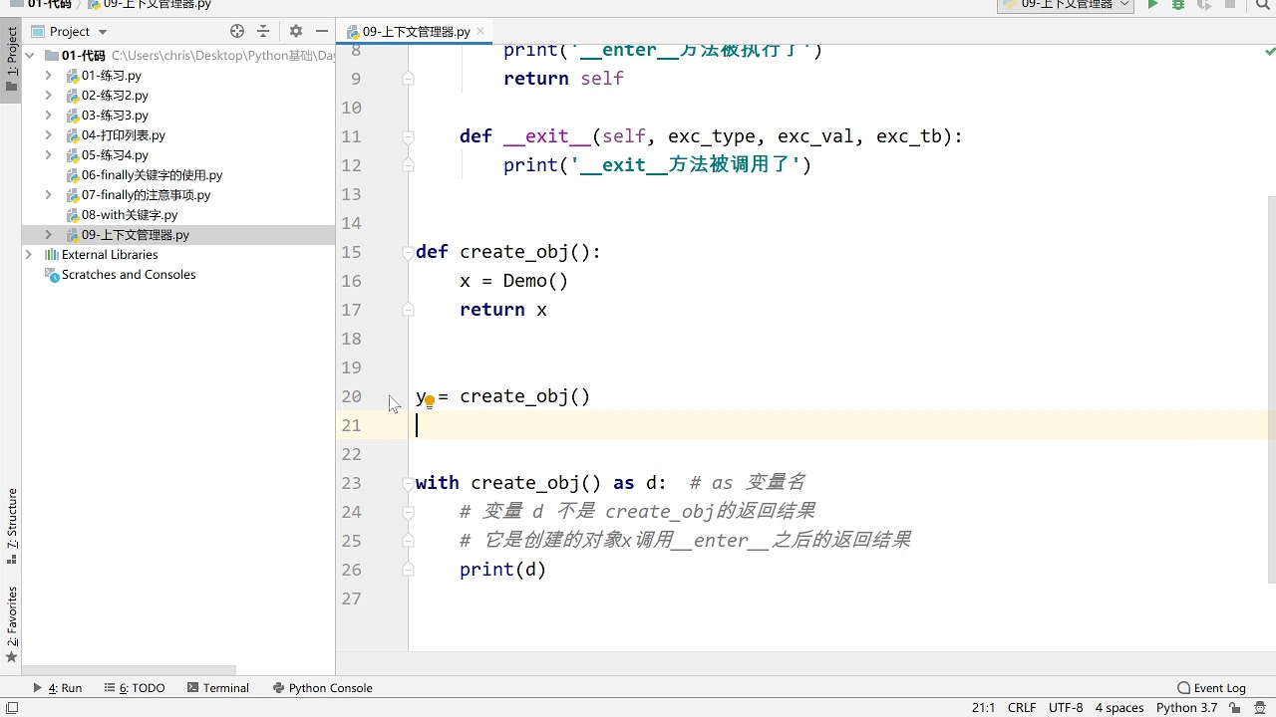1276x717 pixels.
Task: Toggle tool window buttons in status bar corner
Action: click(10, 708)
